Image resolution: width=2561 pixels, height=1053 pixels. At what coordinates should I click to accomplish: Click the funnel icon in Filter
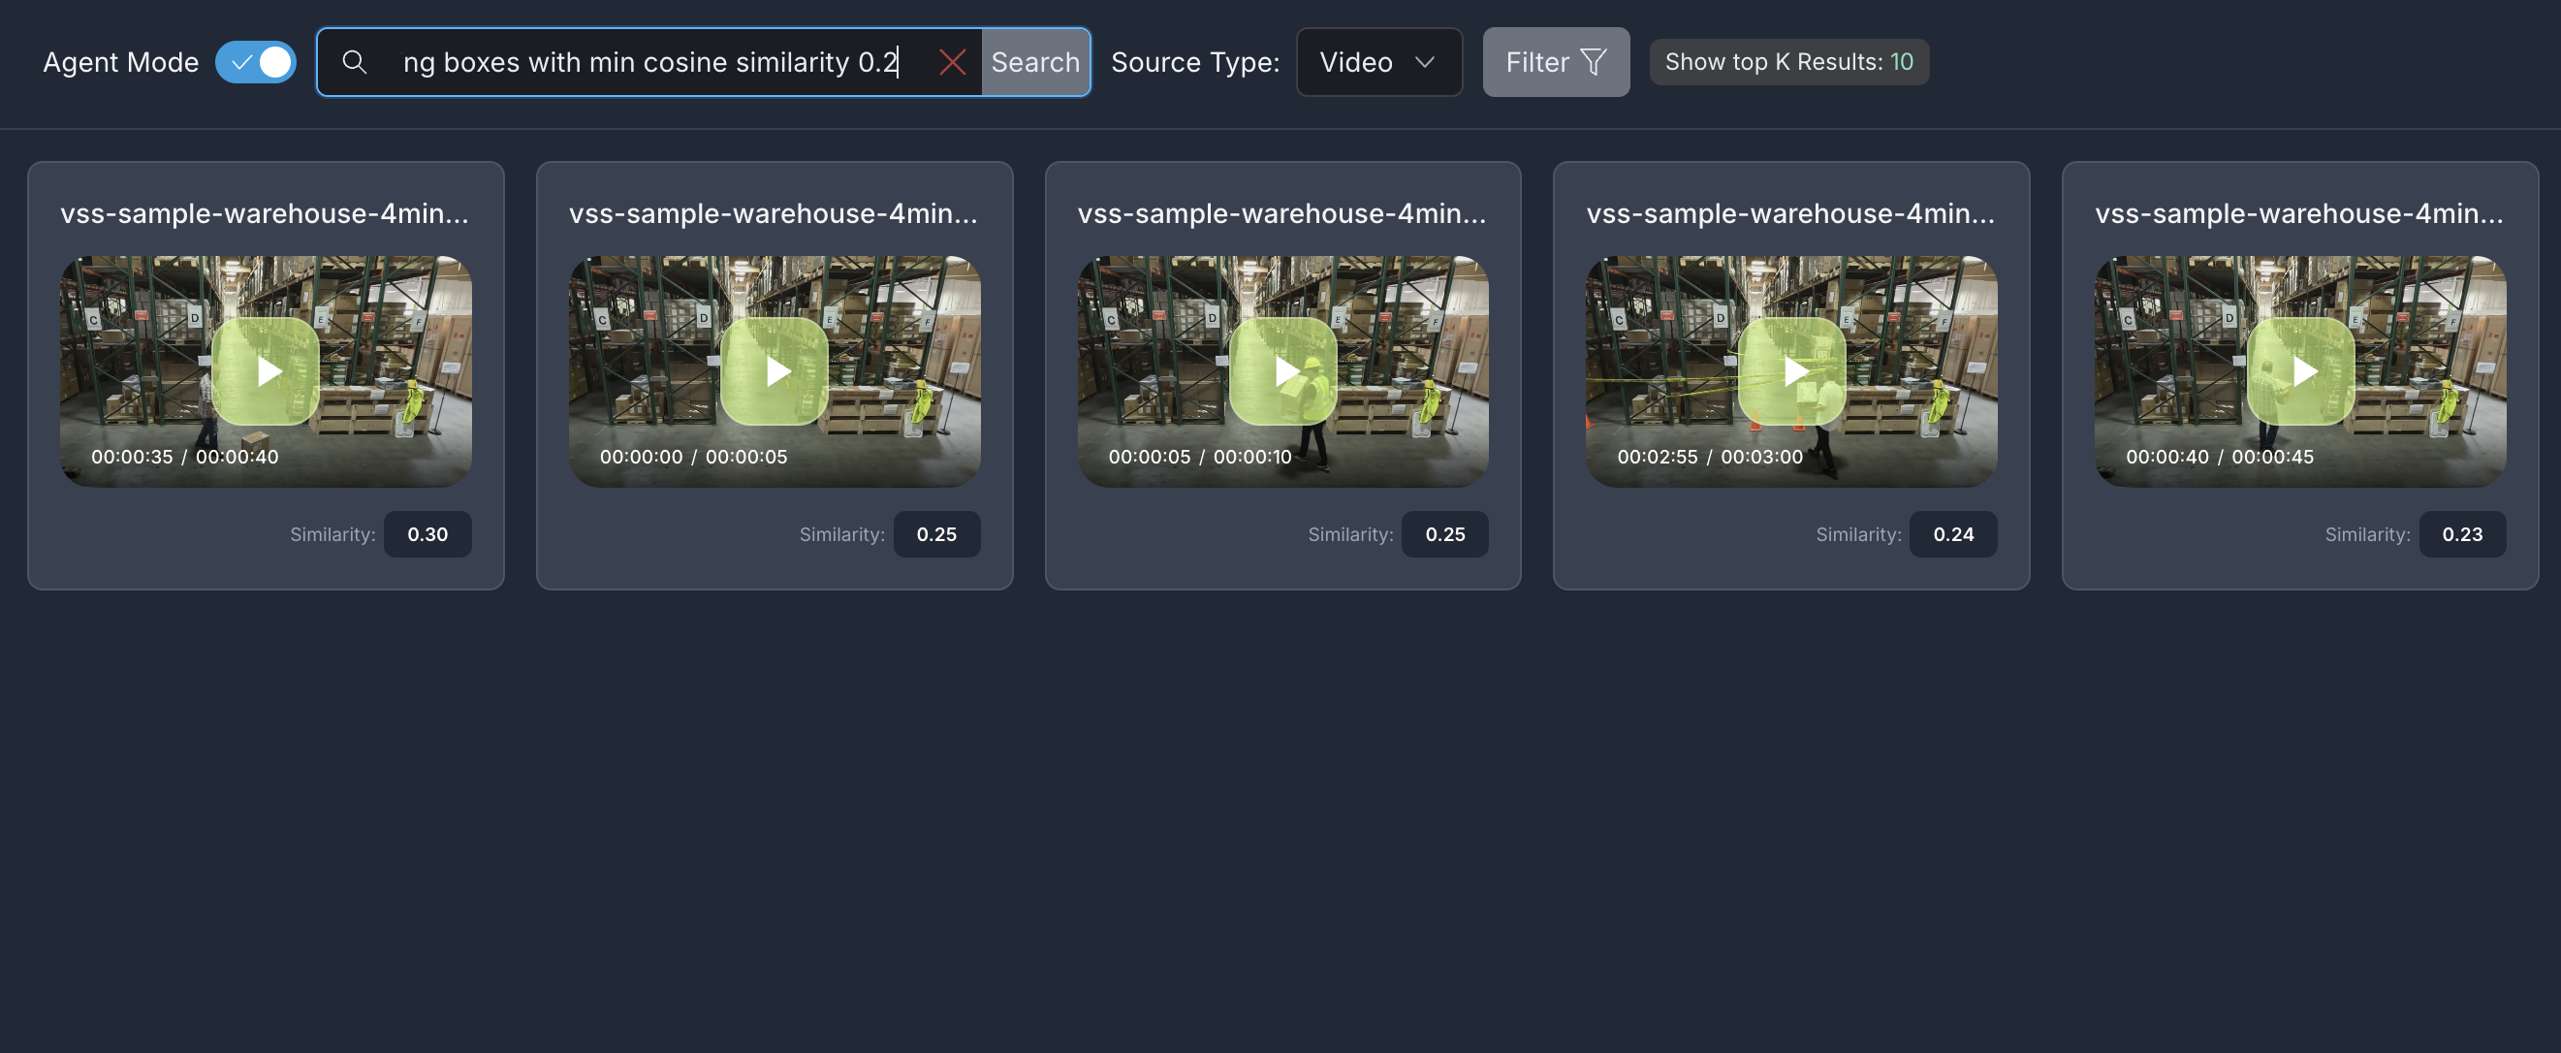click(x=1593, y=62)
